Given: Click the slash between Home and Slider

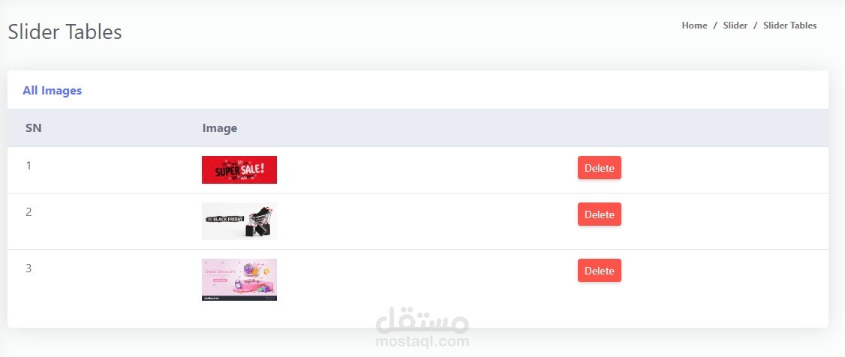Looking at the screenshot, I should click(x=715, y=25).
